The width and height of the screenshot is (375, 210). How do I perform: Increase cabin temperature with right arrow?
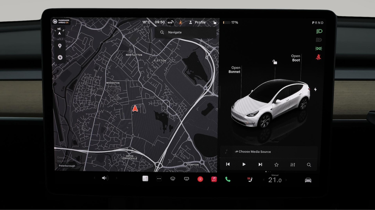(x=286, y=180)
